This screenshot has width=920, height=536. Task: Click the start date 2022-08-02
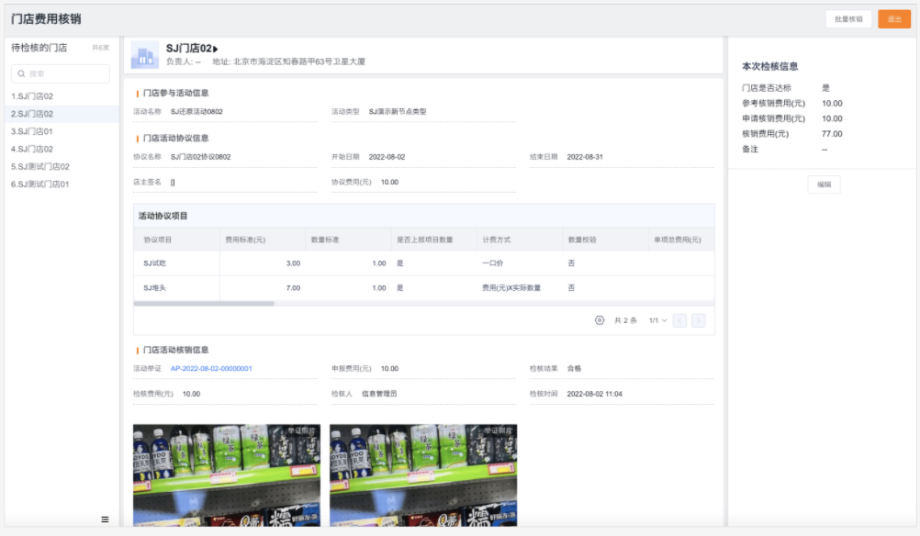(387, 157)
